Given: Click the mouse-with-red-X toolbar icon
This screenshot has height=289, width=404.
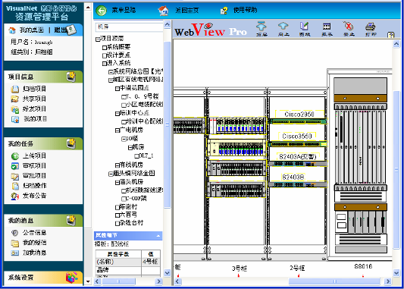Looking at the screenshot, I should (349, 27).
